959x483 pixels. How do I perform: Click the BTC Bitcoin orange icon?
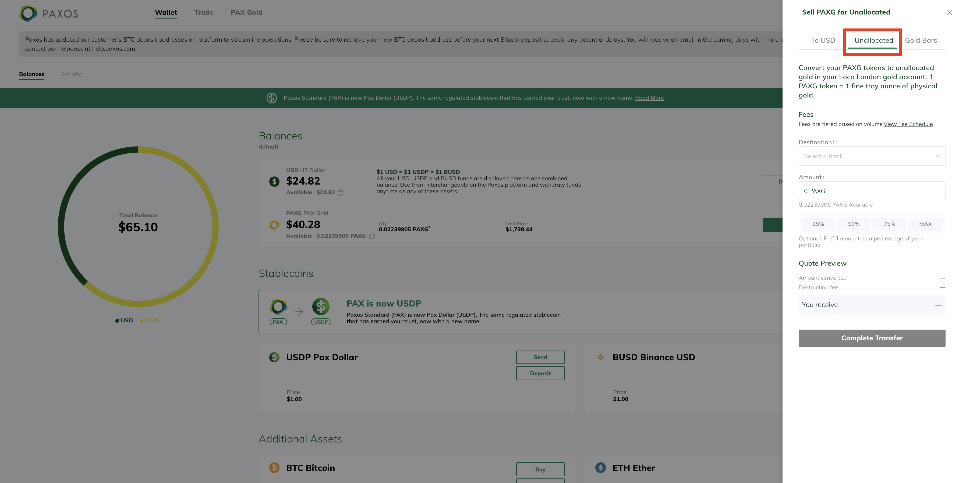click(x=274, y=468)
